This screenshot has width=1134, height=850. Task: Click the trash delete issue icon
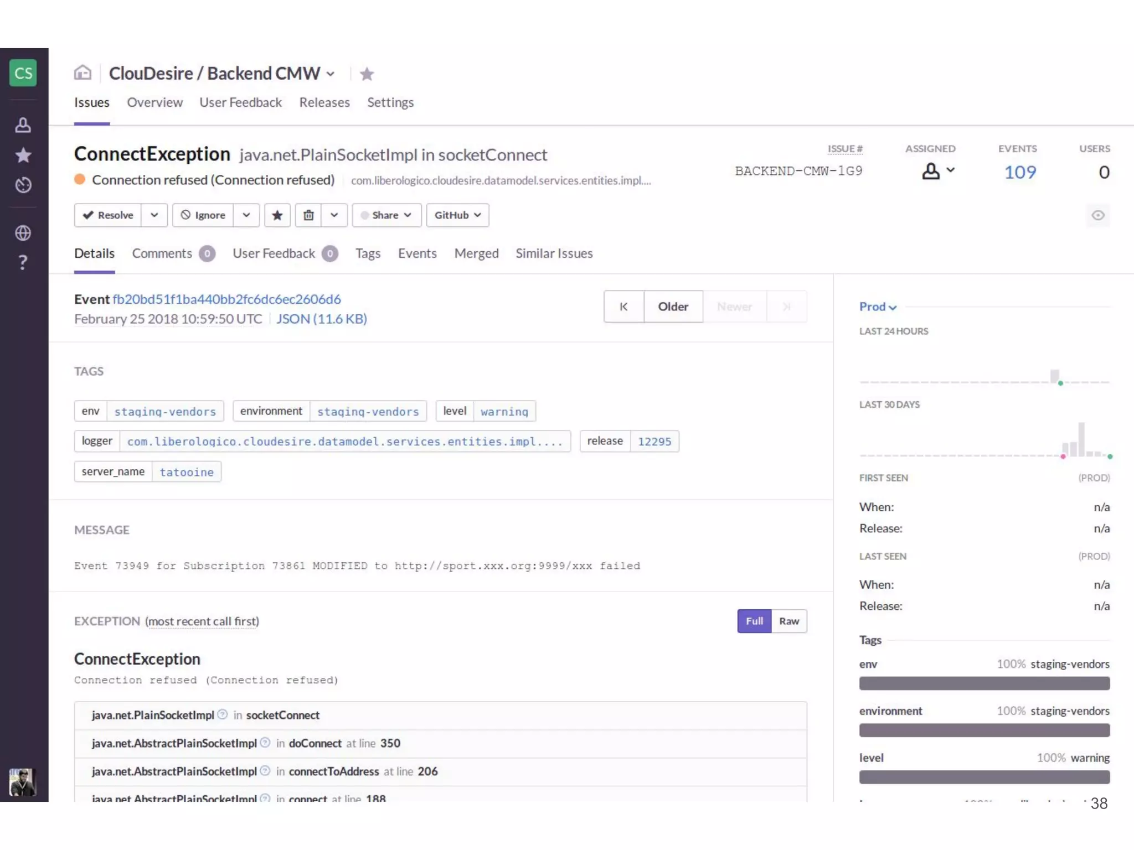[x=308, y=215]
